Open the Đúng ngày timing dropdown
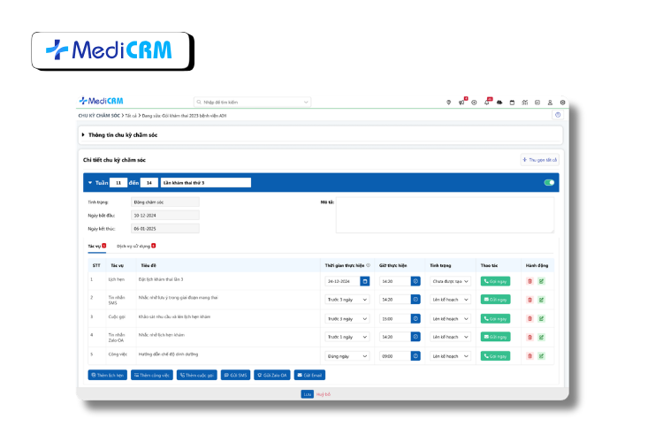663x442 pixels. pyautogui.click(x=347, y=355)
